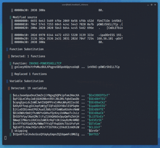This screenshot has height=148, width=160.
Task: Click the '$SEnDbYTES' variable name
Action: [97, 99]
